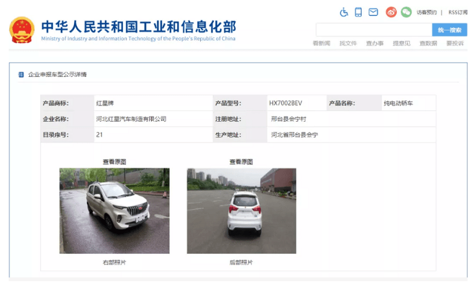Select the 要投诉 menu item
This screenshot has width=470, height=283.
pyautogui.click(x=455, y=43)
